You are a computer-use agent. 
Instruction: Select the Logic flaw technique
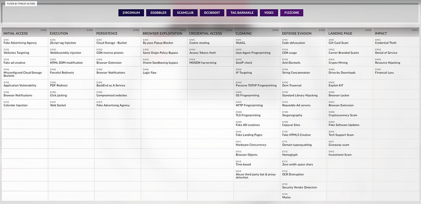pyautogui.click(x=164, y=73)
